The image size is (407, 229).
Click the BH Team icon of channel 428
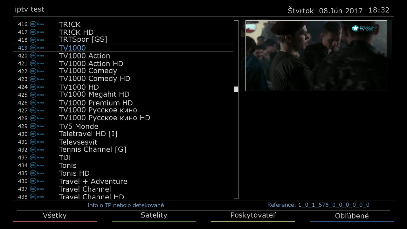pos(37,118)
